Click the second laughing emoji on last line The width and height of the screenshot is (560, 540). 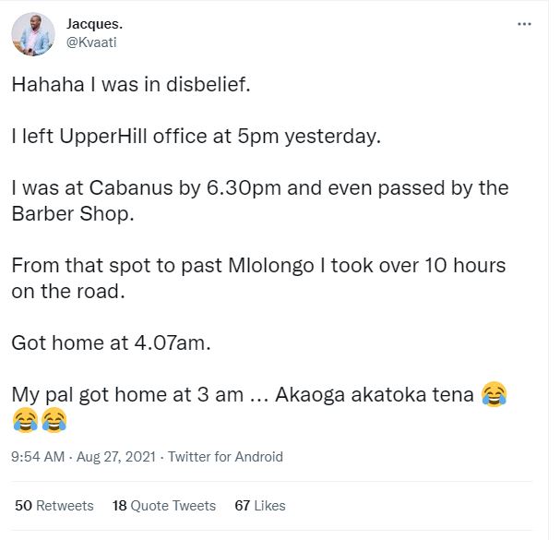pyautogui.click(x=54, y=420)
